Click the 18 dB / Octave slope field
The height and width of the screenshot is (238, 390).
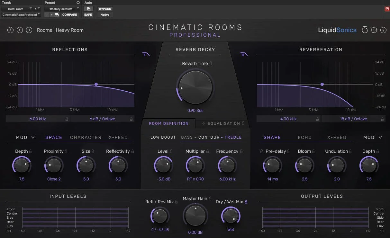coord(353,119)
